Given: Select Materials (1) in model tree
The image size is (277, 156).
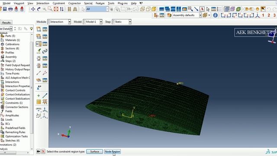Looking at the screenshot, I should (13, 40).
